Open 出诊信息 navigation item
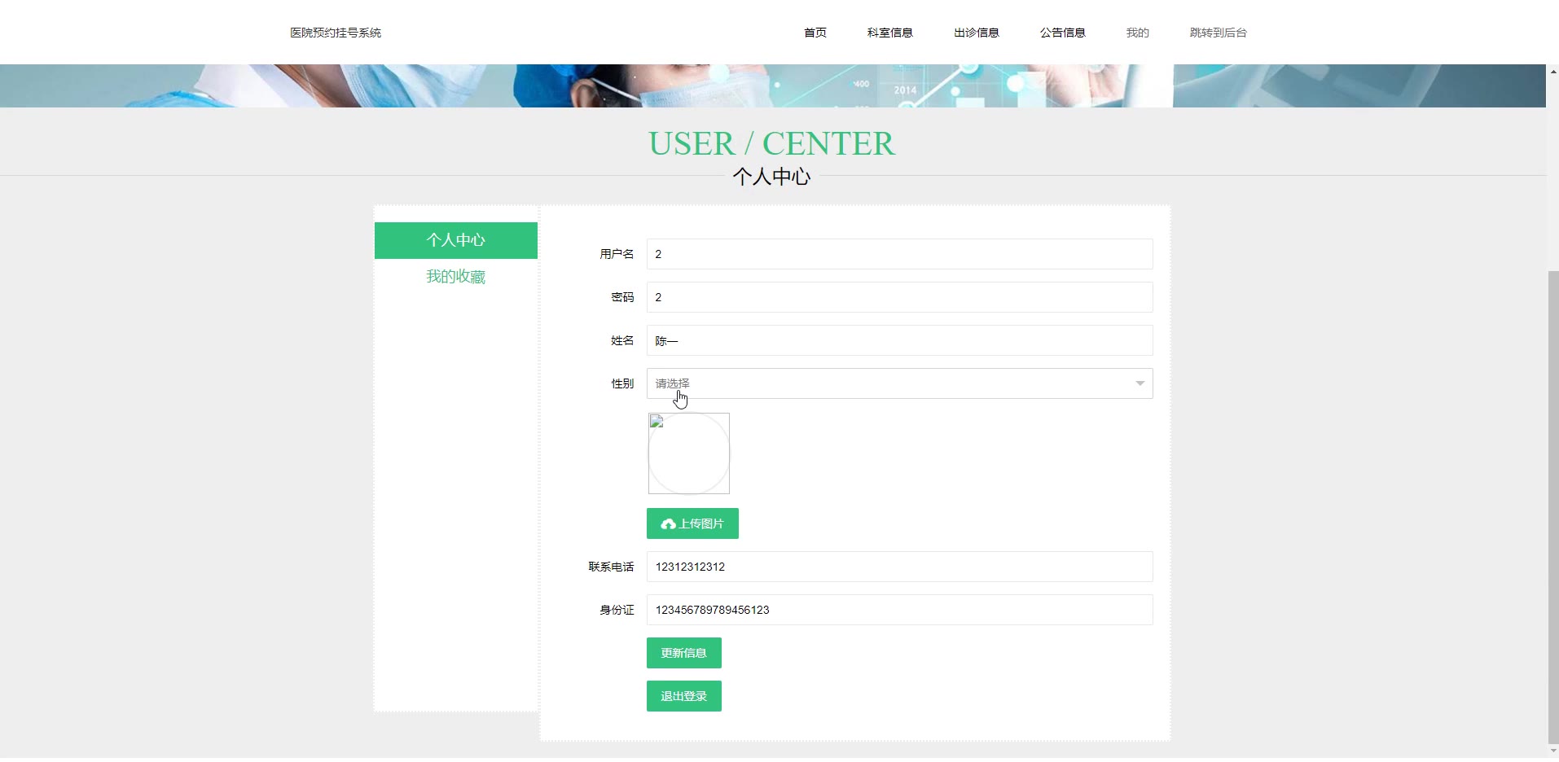1559x762 pixels. coord(976,33)
